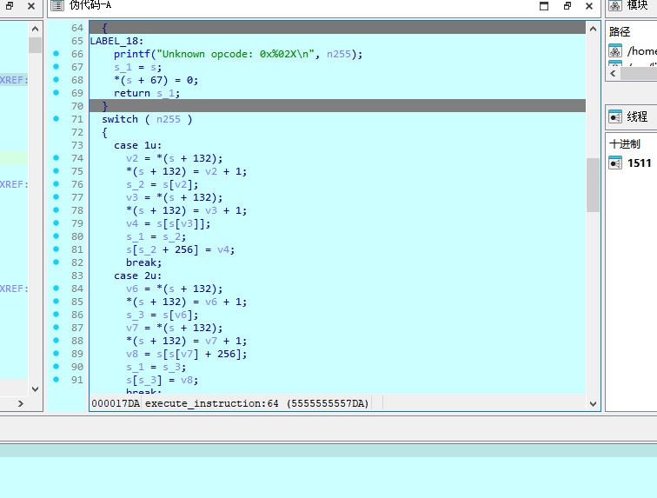Viewport: 657px width, 498px height.
Task: Click the pseudocode view document icon
Action: pyautogui.click(x=56, y=5)
